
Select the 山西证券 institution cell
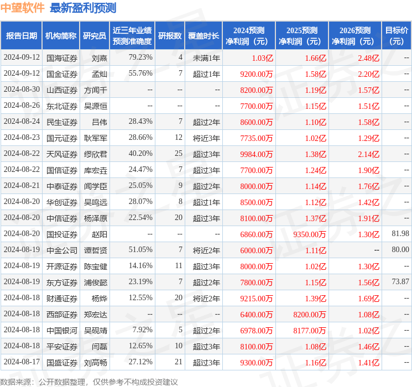click(x=62, y=90)
